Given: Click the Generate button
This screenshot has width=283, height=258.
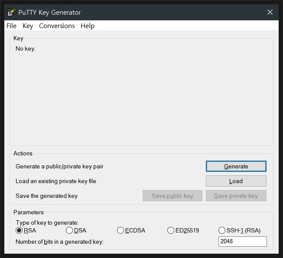Looking at the screenshot, I should 236,166.
